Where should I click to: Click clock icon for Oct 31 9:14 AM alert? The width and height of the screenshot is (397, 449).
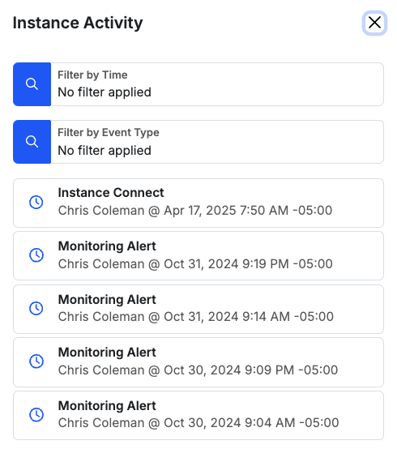point(36,309)
